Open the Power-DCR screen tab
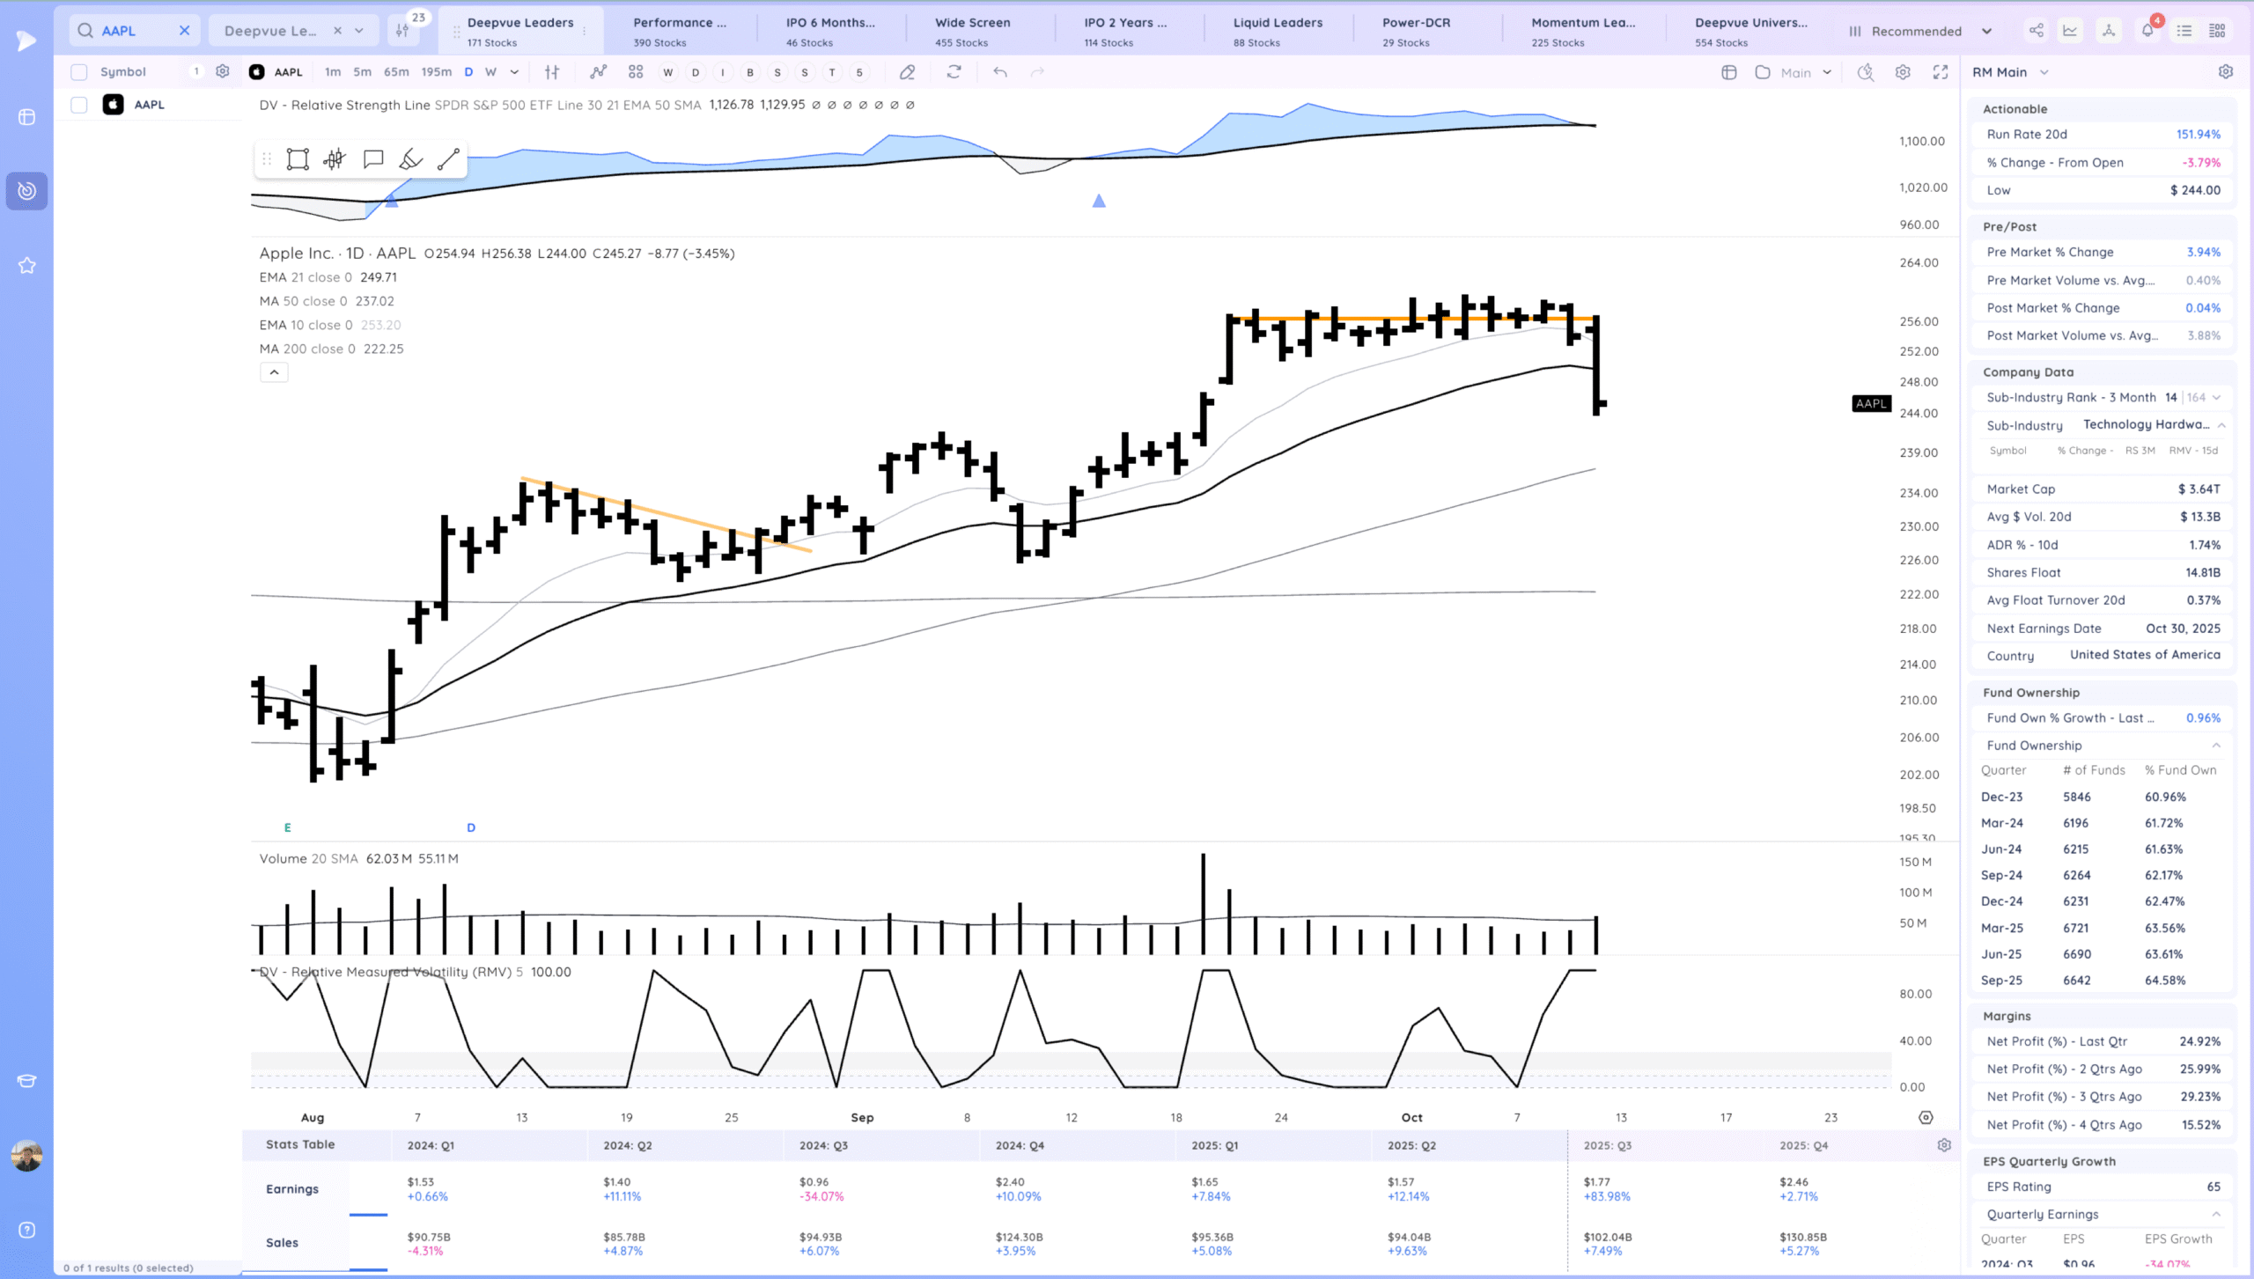The height and width of the screenshot is (1279, 2254). tap(1415, 31)
